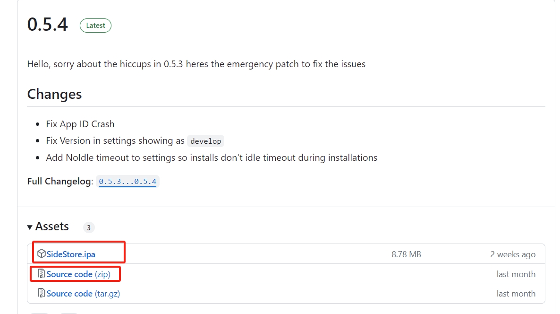This screenshot has width=560, height=314.
Task: Download Source code (zip)
Action: pyautogui.click(x=78, y=274)
